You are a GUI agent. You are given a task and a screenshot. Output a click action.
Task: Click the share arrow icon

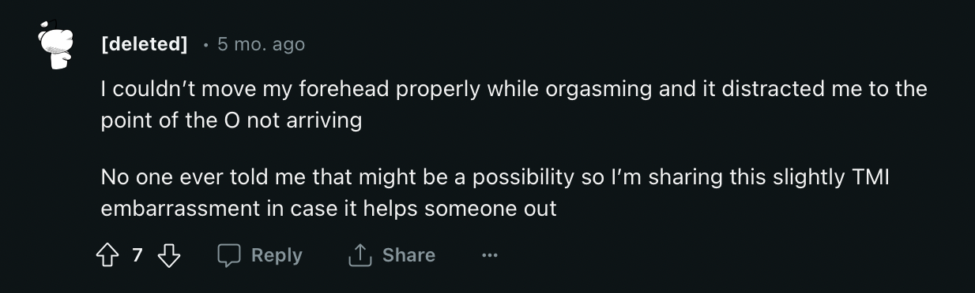360,255
